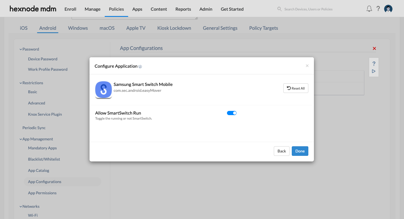
Task: Switch to the Apple TV tab
Action: pos(136,28)
